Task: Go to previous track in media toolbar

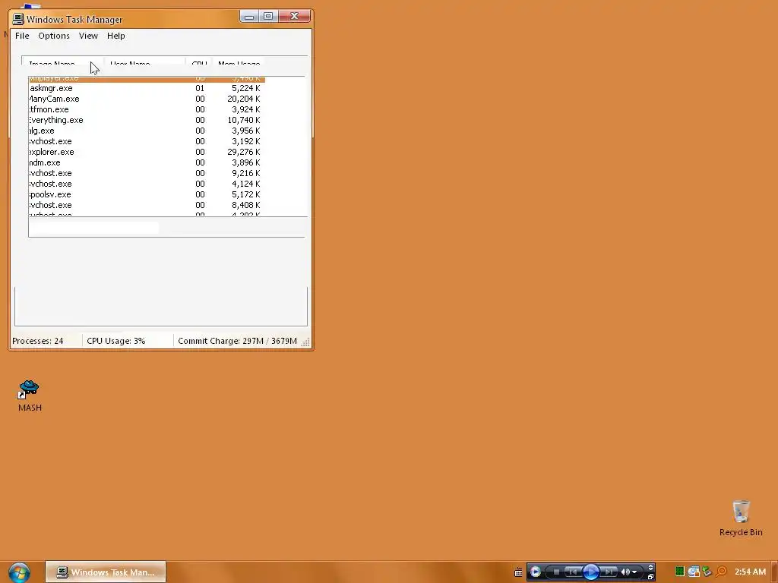Action: coord(572,572)
